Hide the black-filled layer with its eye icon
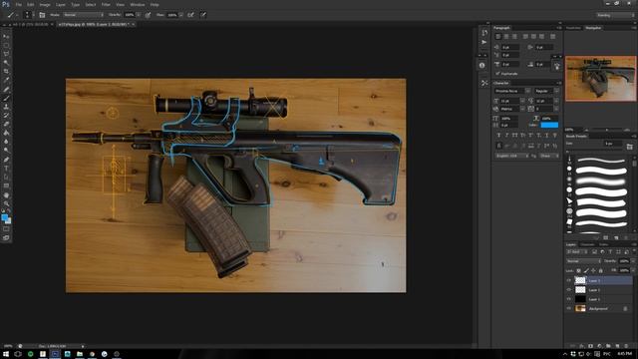The height and width of the screenshot is (359, 638). pyautogui.click(x=569, y=299)
